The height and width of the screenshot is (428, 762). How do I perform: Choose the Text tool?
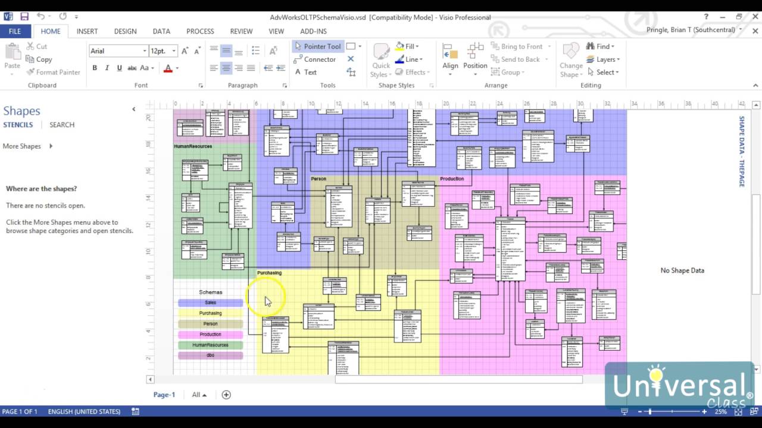tap(305, 73)
